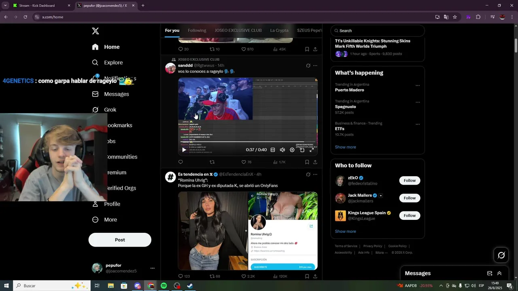518x291 pixels.
Task: Open options for Spagnuolo trend
Action: [418, 102]
